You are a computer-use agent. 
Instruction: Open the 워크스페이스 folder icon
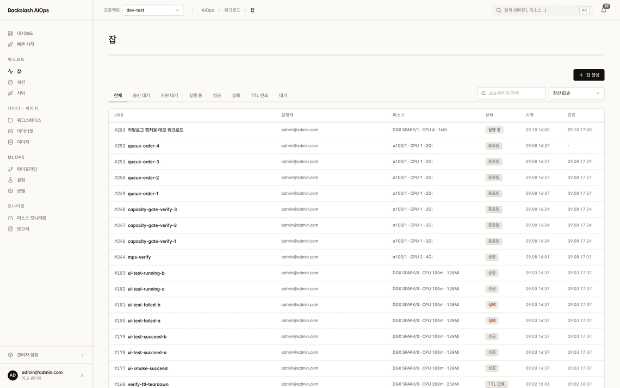10,120
